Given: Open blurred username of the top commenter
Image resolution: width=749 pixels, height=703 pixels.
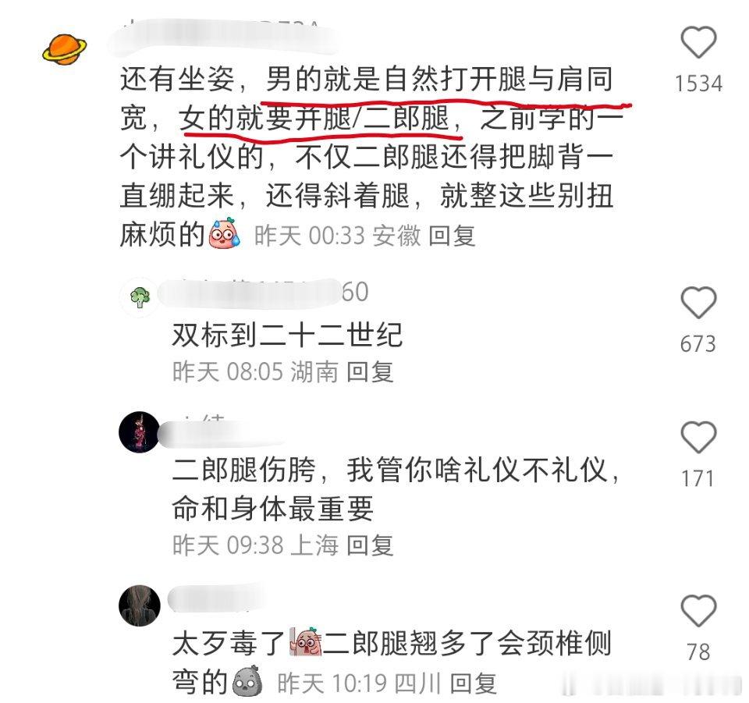Looking at the screenshot, I should tap(224, 34).
